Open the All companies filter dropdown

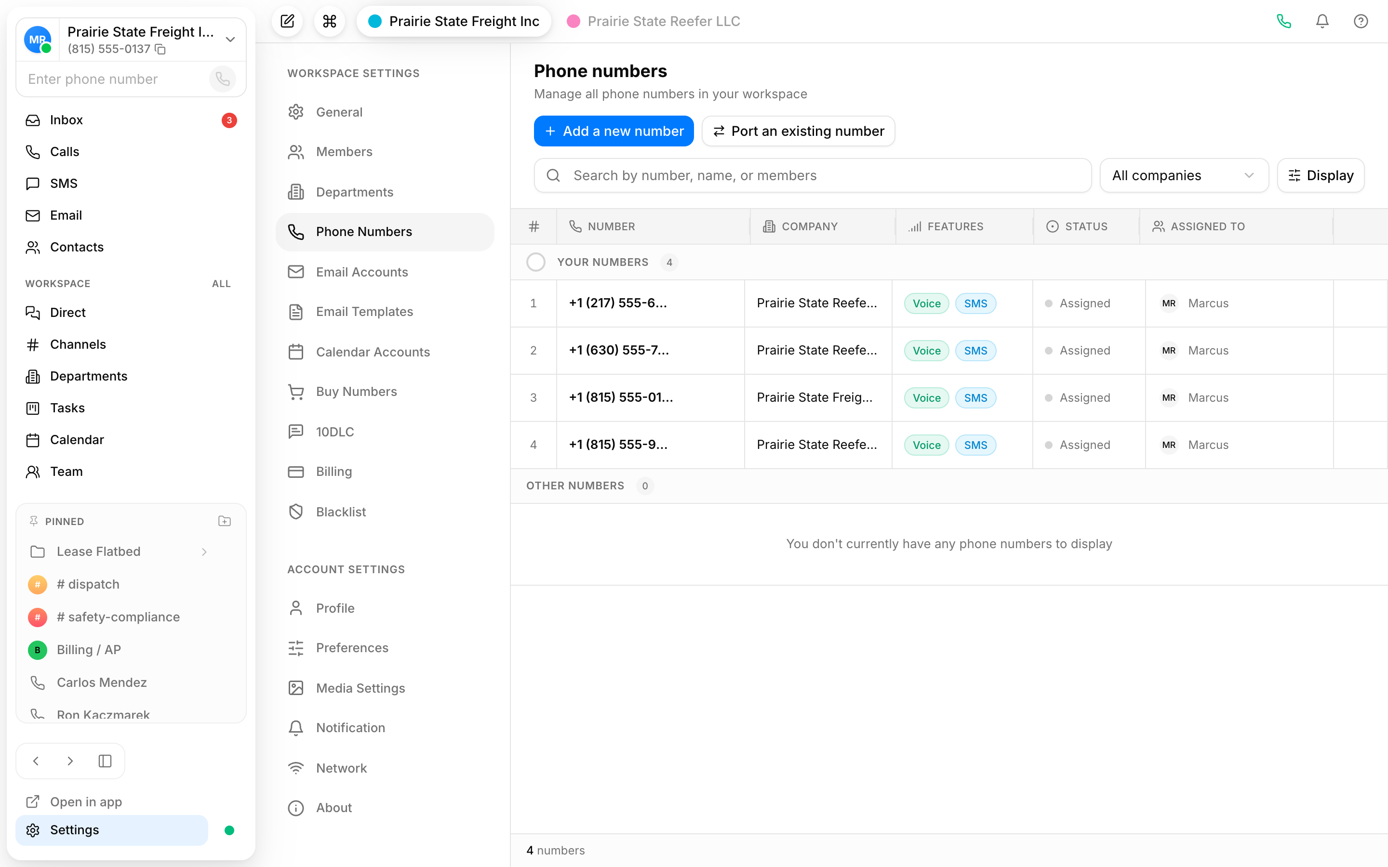(x=1184, y=175)
